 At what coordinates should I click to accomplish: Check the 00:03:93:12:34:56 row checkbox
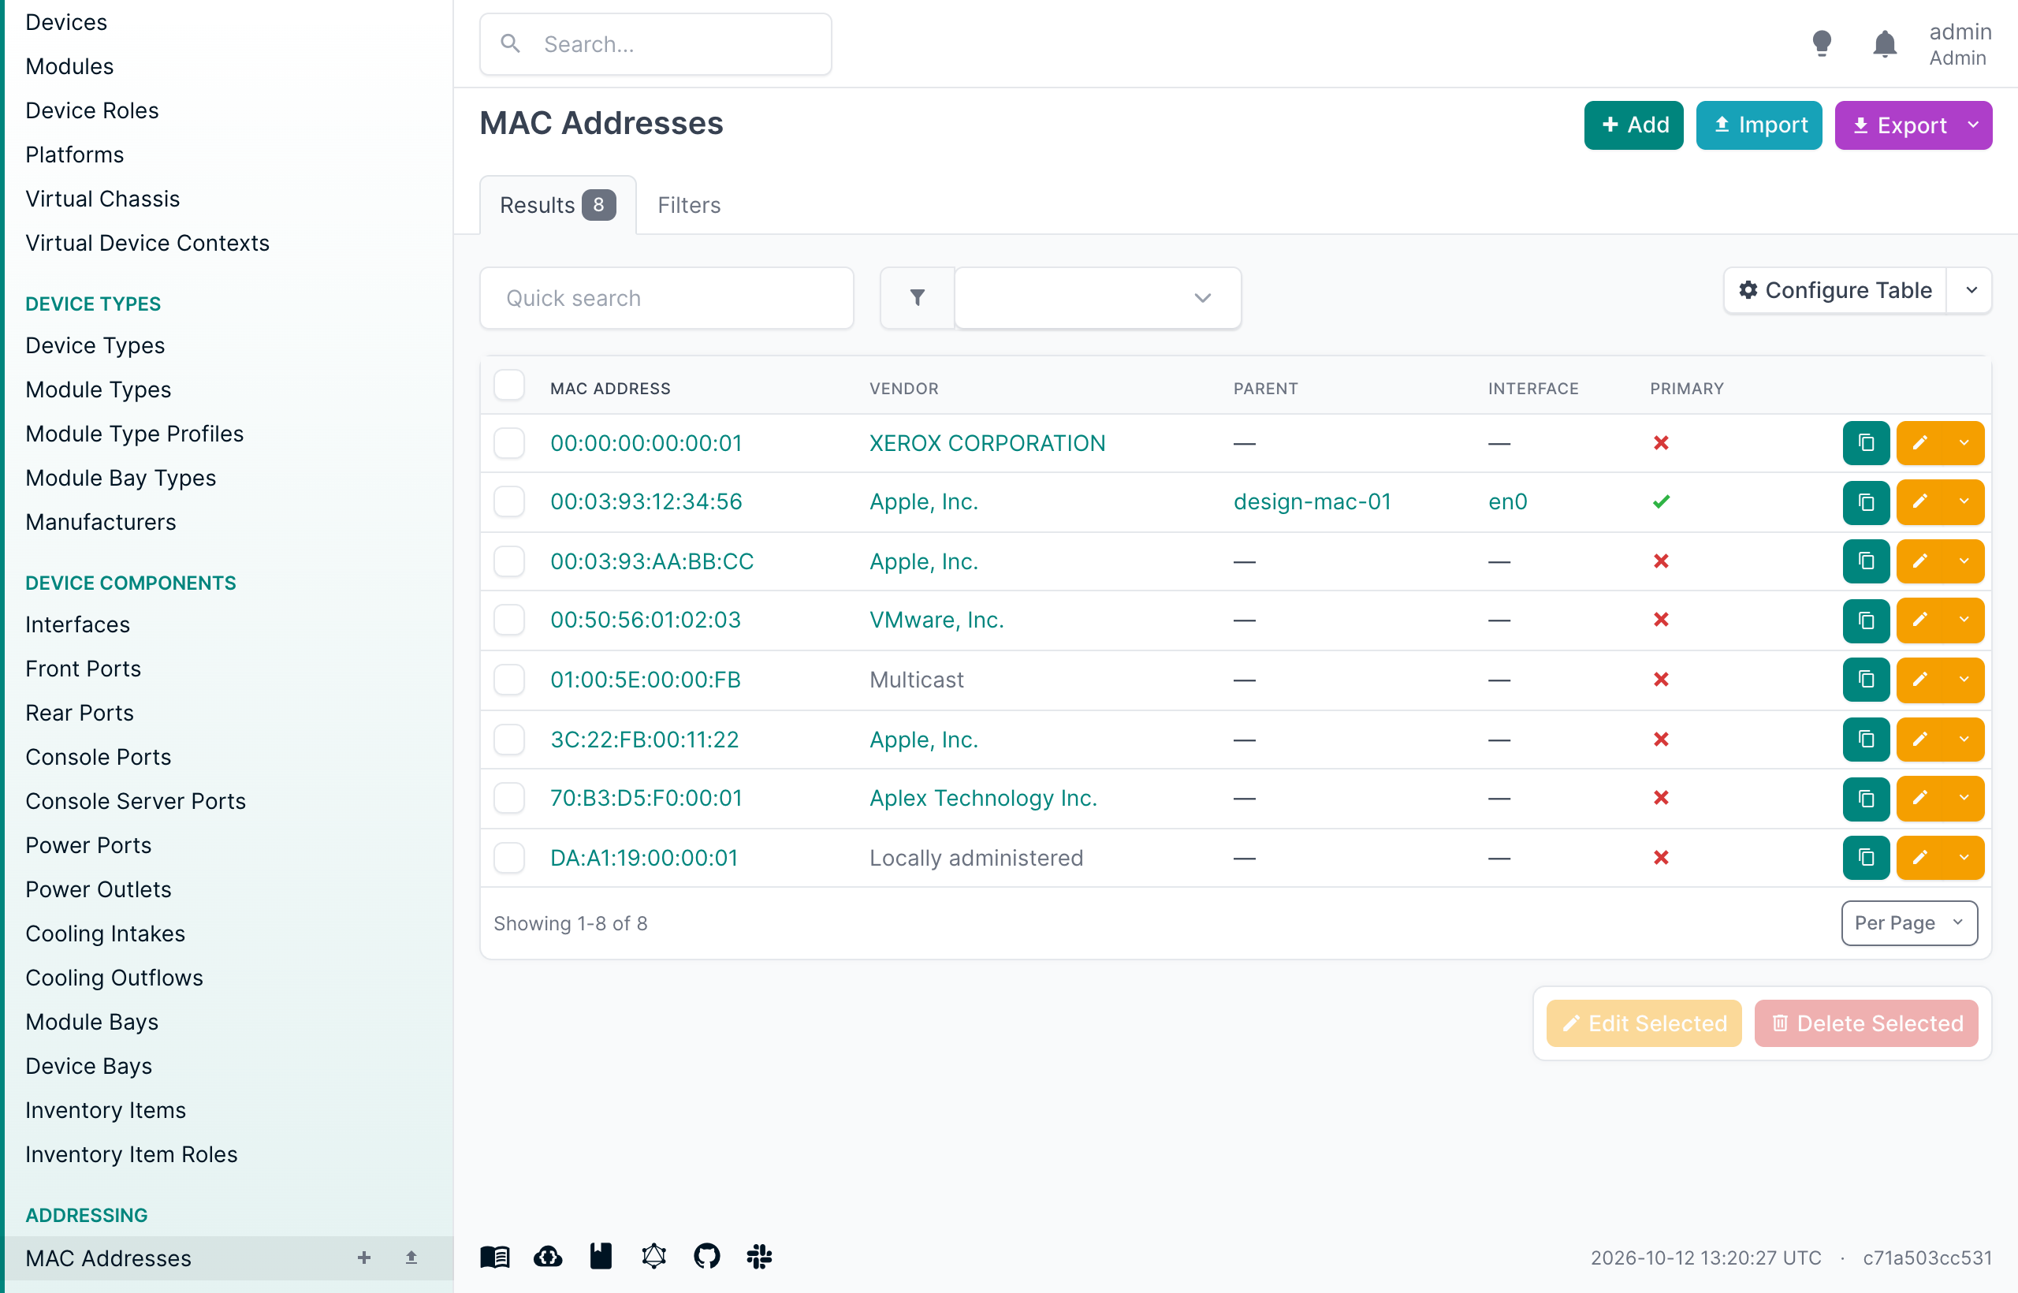[508, 502]
